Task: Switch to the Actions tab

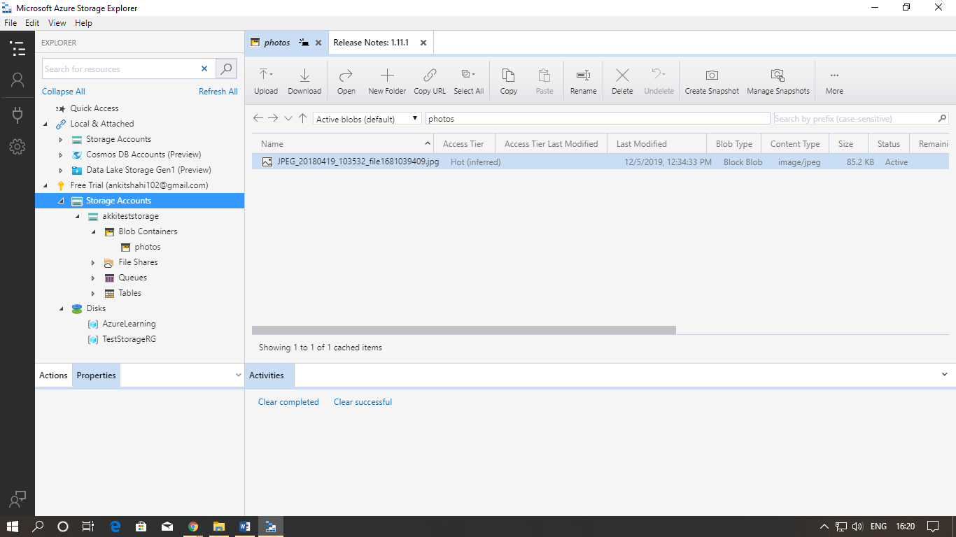Action: [53, 375]
